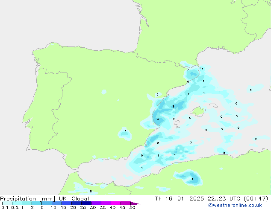Pick the 2–5 mm legend swatch
Screen dimensions: 271x209
37,203
